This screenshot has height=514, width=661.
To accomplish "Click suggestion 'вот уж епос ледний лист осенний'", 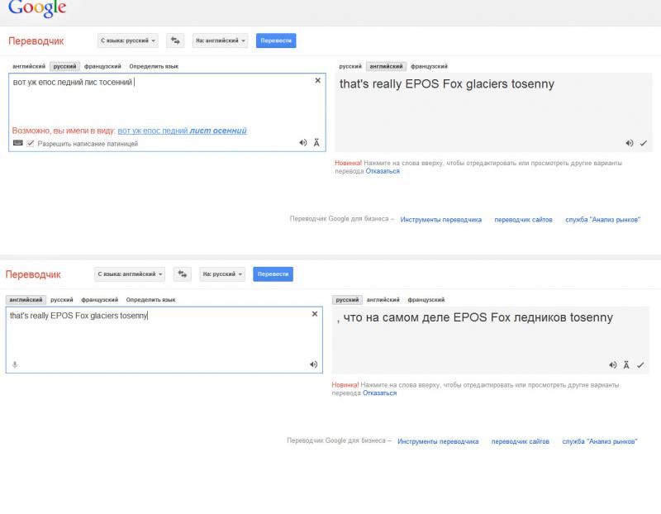I will [182, 131].
